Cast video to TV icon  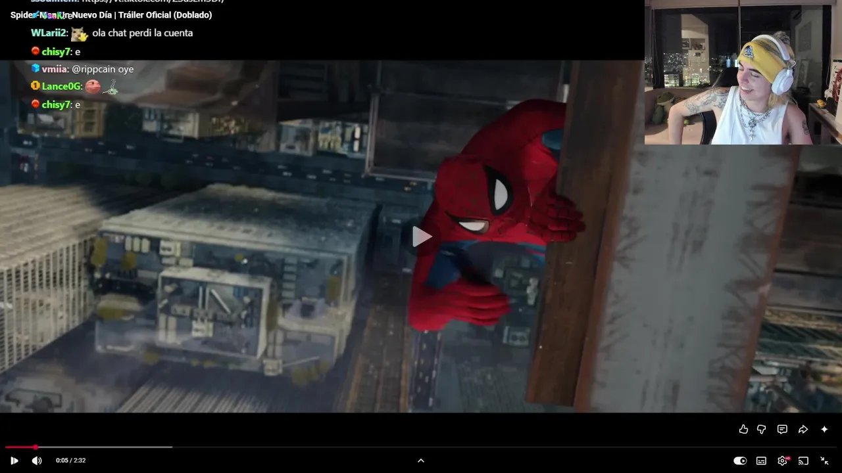point(803,461)
